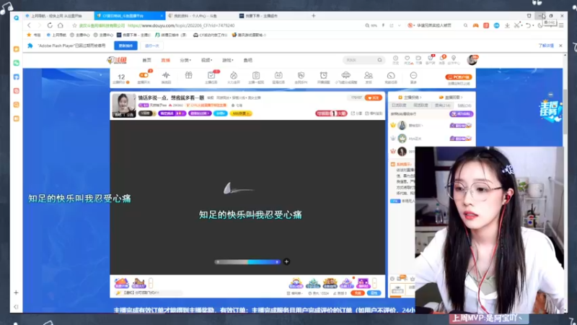This screenshot has height=325, width=577.
Task: Click the speedometer gauge toolbar icon
Action: (x=391, y=75)
